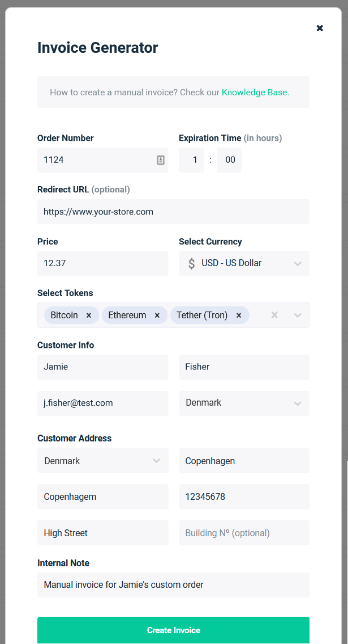
Task: Close the Invoice Generator dialog
Action: [320, 28]
